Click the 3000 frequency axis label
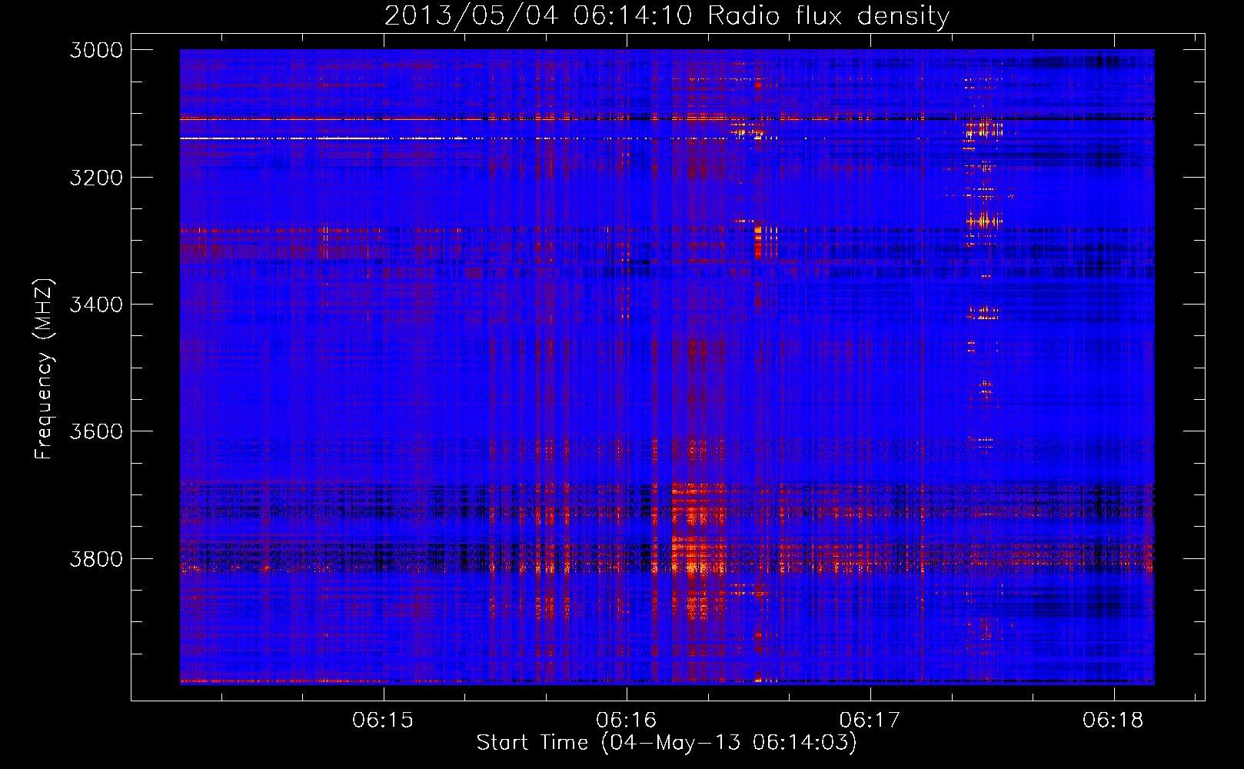This screenshot has height=769, width=1244. tap(96, 50)
